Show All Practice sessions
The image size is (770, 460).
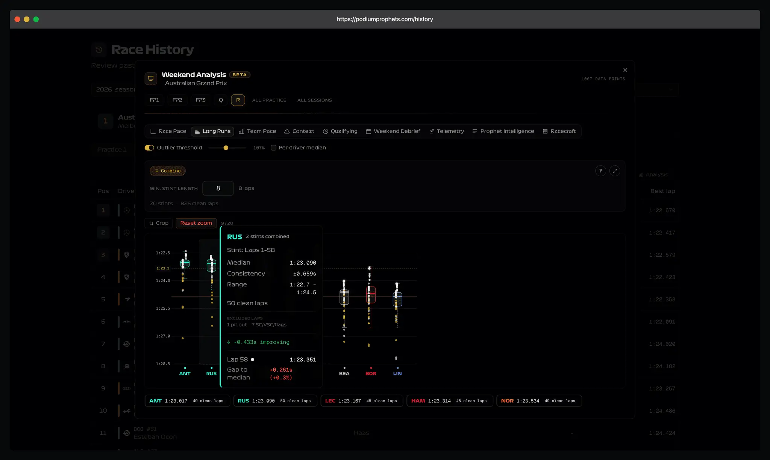tap(269, 100)
